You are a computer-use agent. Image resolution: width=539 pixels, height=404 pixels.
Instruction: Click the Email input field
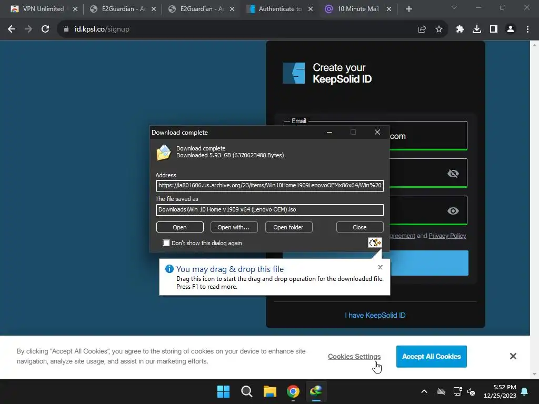click(x=428, y=136)
